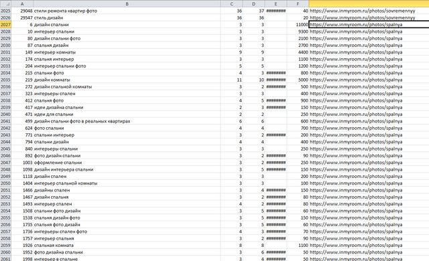Click cell 'фото дизайна спальни'
429x261 pixels.
click(x=127, y=252)
